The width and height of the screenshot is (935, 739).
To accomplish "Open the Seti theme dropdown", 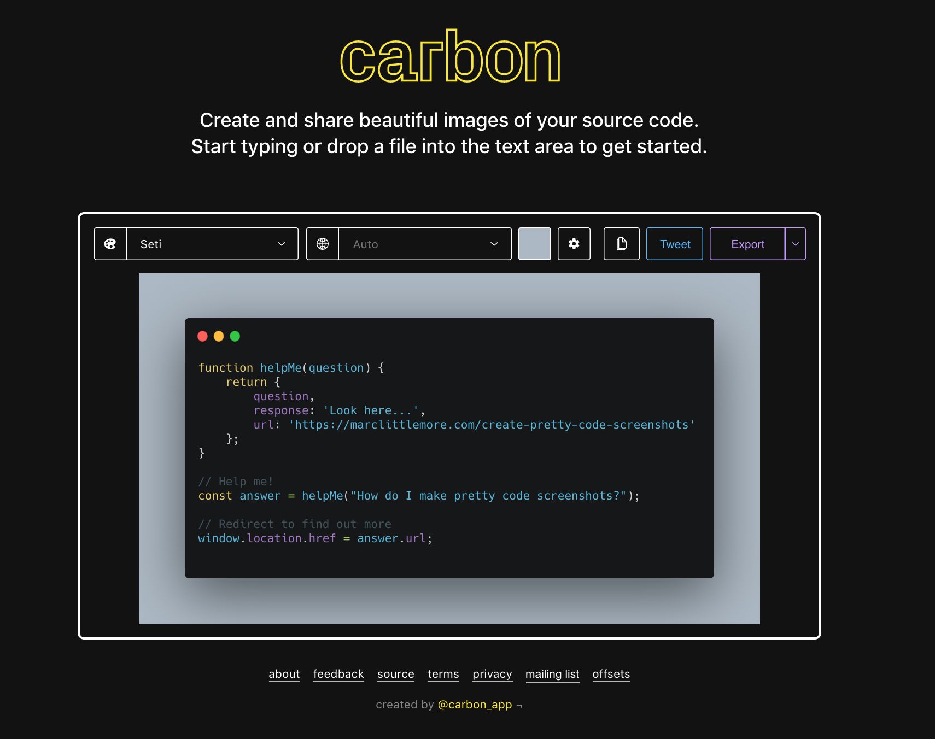I will pyautogui.click(x=212, y=244).
